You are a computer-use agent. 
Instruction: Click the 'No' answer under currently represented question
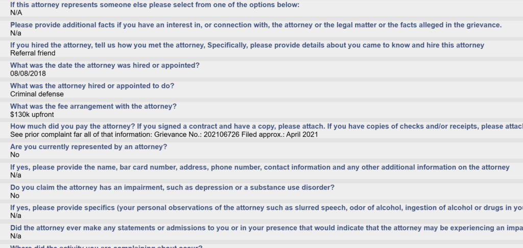[15, 155]
